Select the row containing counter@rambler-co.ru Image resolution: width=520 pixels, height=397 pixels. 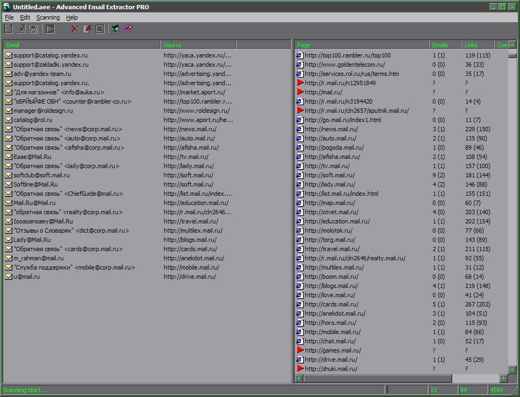(x=72, y=102)
